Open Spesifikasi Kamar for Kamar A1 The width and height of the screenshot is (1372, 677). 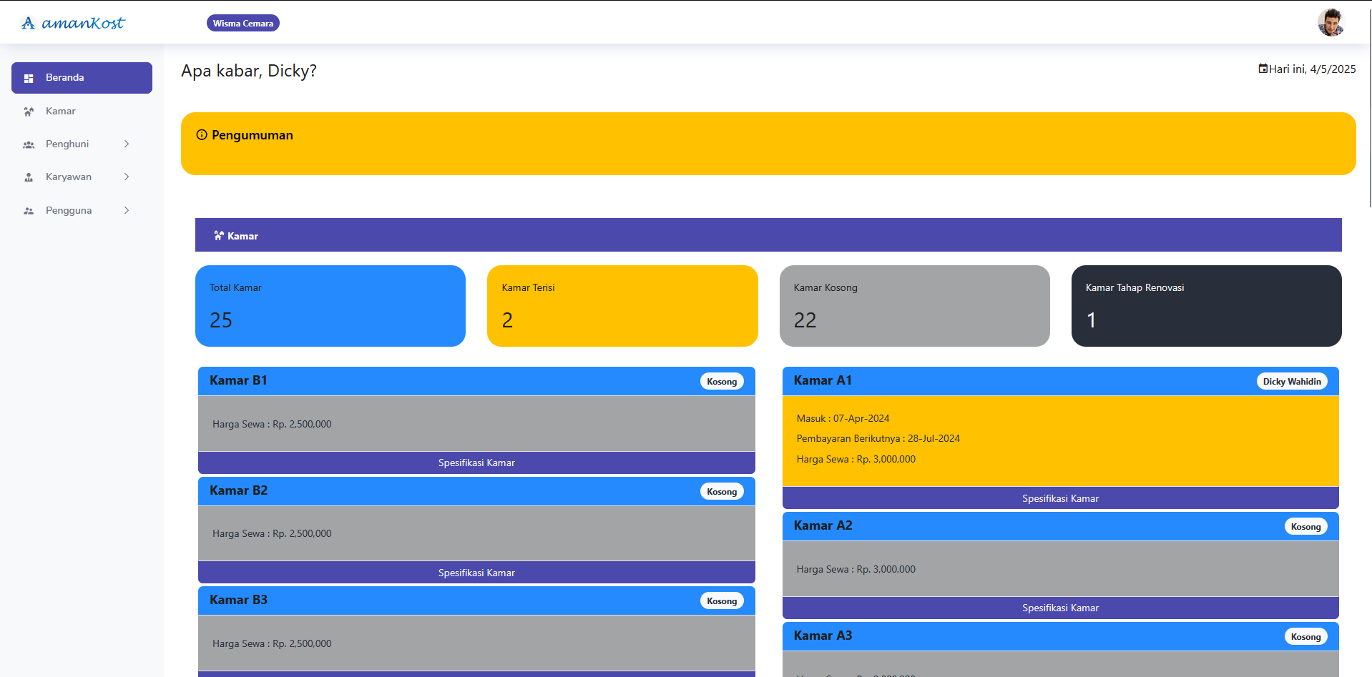click(x=1060, y=498)
